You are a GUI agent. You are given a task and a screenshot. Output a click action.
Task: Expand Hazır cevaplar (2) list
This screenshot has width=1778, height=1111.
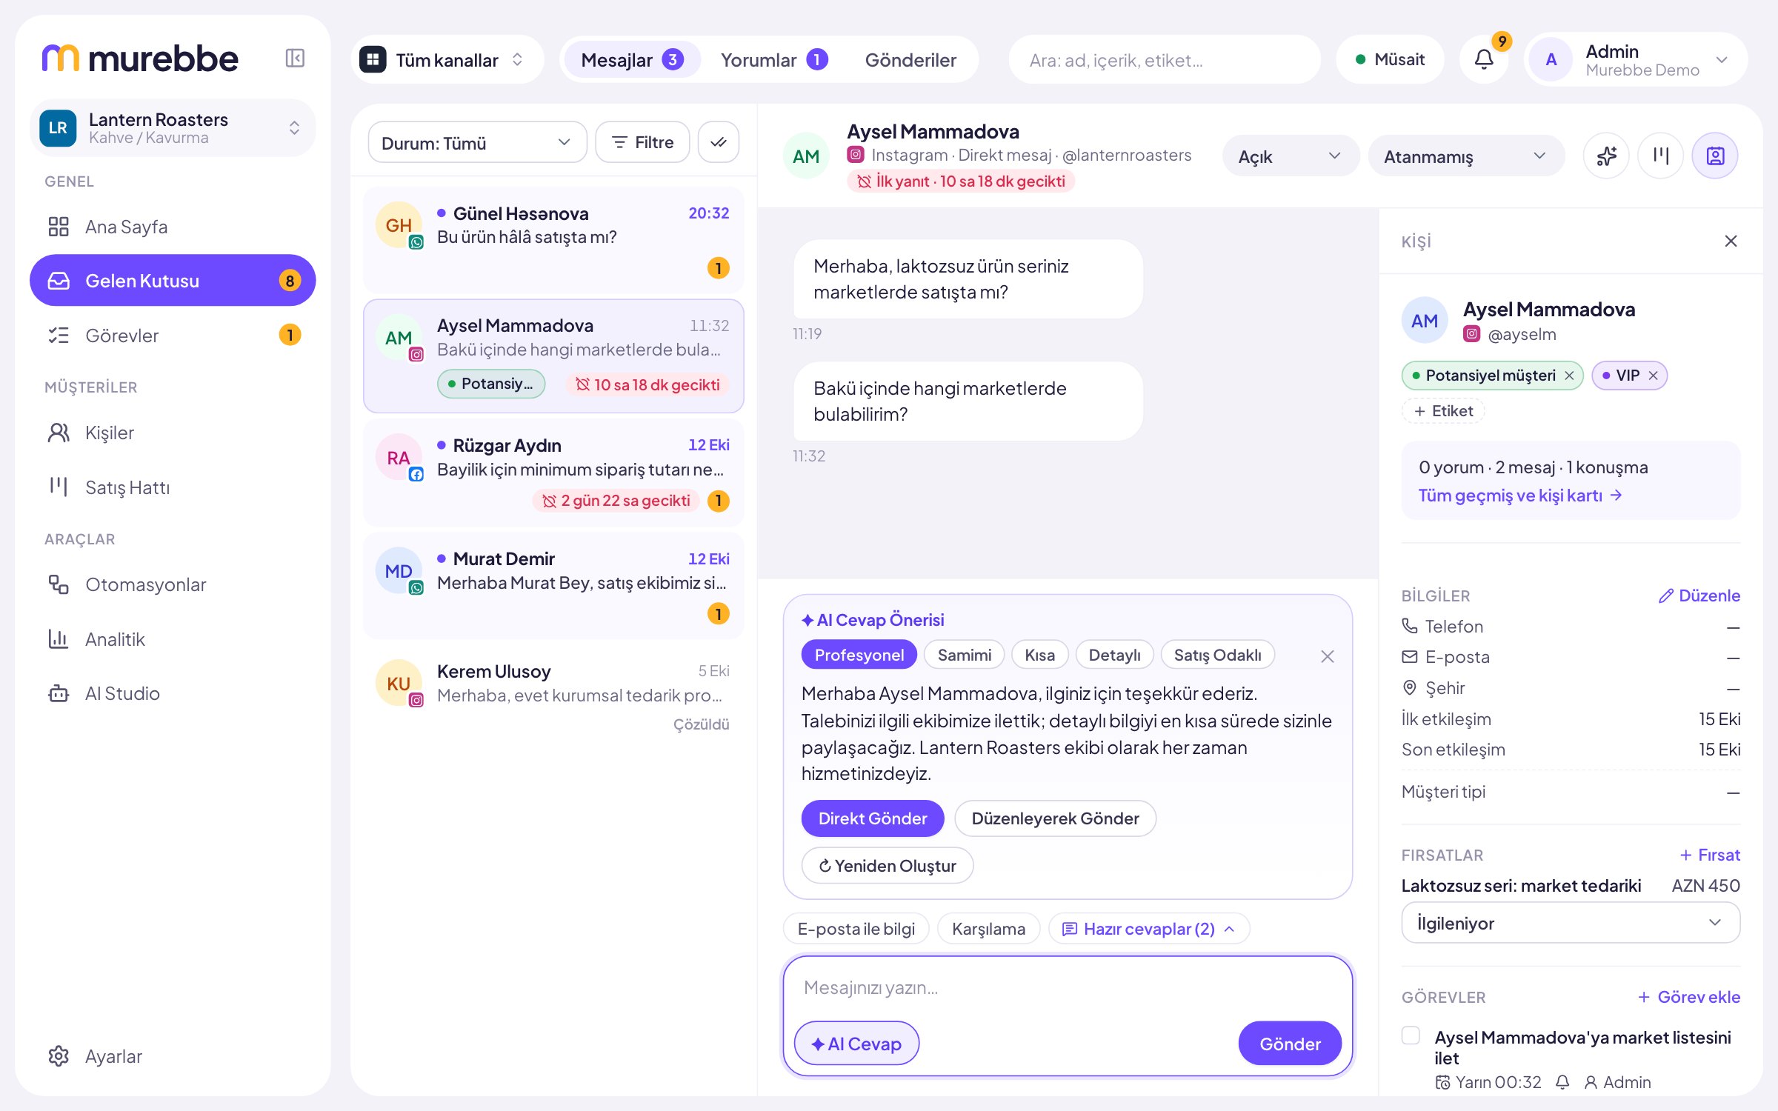point(1149,929)
